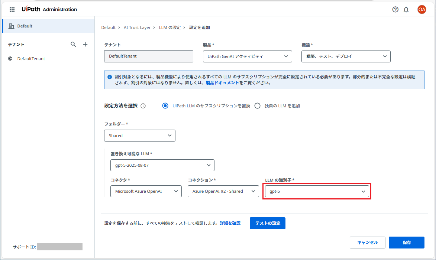Click the Default organization building icon
Screen dimensions: 436x260
11,26
